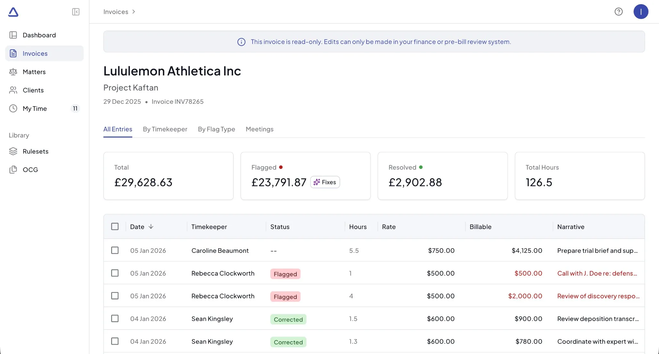The width and height of the screenshot is (659, 354).
Task: Collapse the sidebar with the panel toggle
Action: click(x=76, y=12)
